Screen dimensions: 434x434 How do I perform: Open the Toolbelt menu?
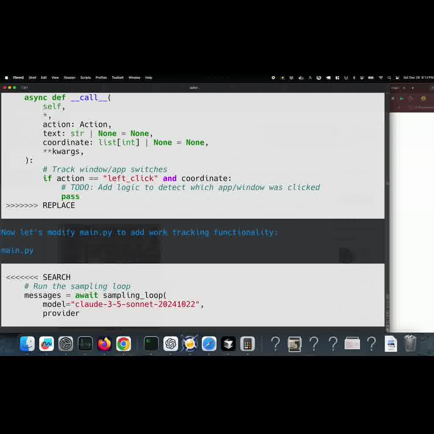pyautogui.click(x=118, y=78)
